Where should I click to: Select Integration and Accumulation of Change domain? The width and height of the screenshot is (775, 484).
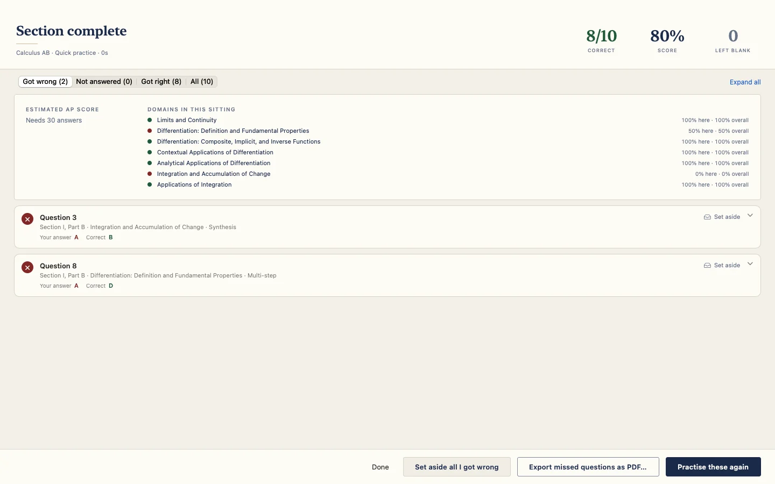click(448, 174)
